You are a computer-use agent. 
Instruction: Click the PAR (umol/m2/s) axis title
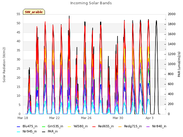click(179, 65)
